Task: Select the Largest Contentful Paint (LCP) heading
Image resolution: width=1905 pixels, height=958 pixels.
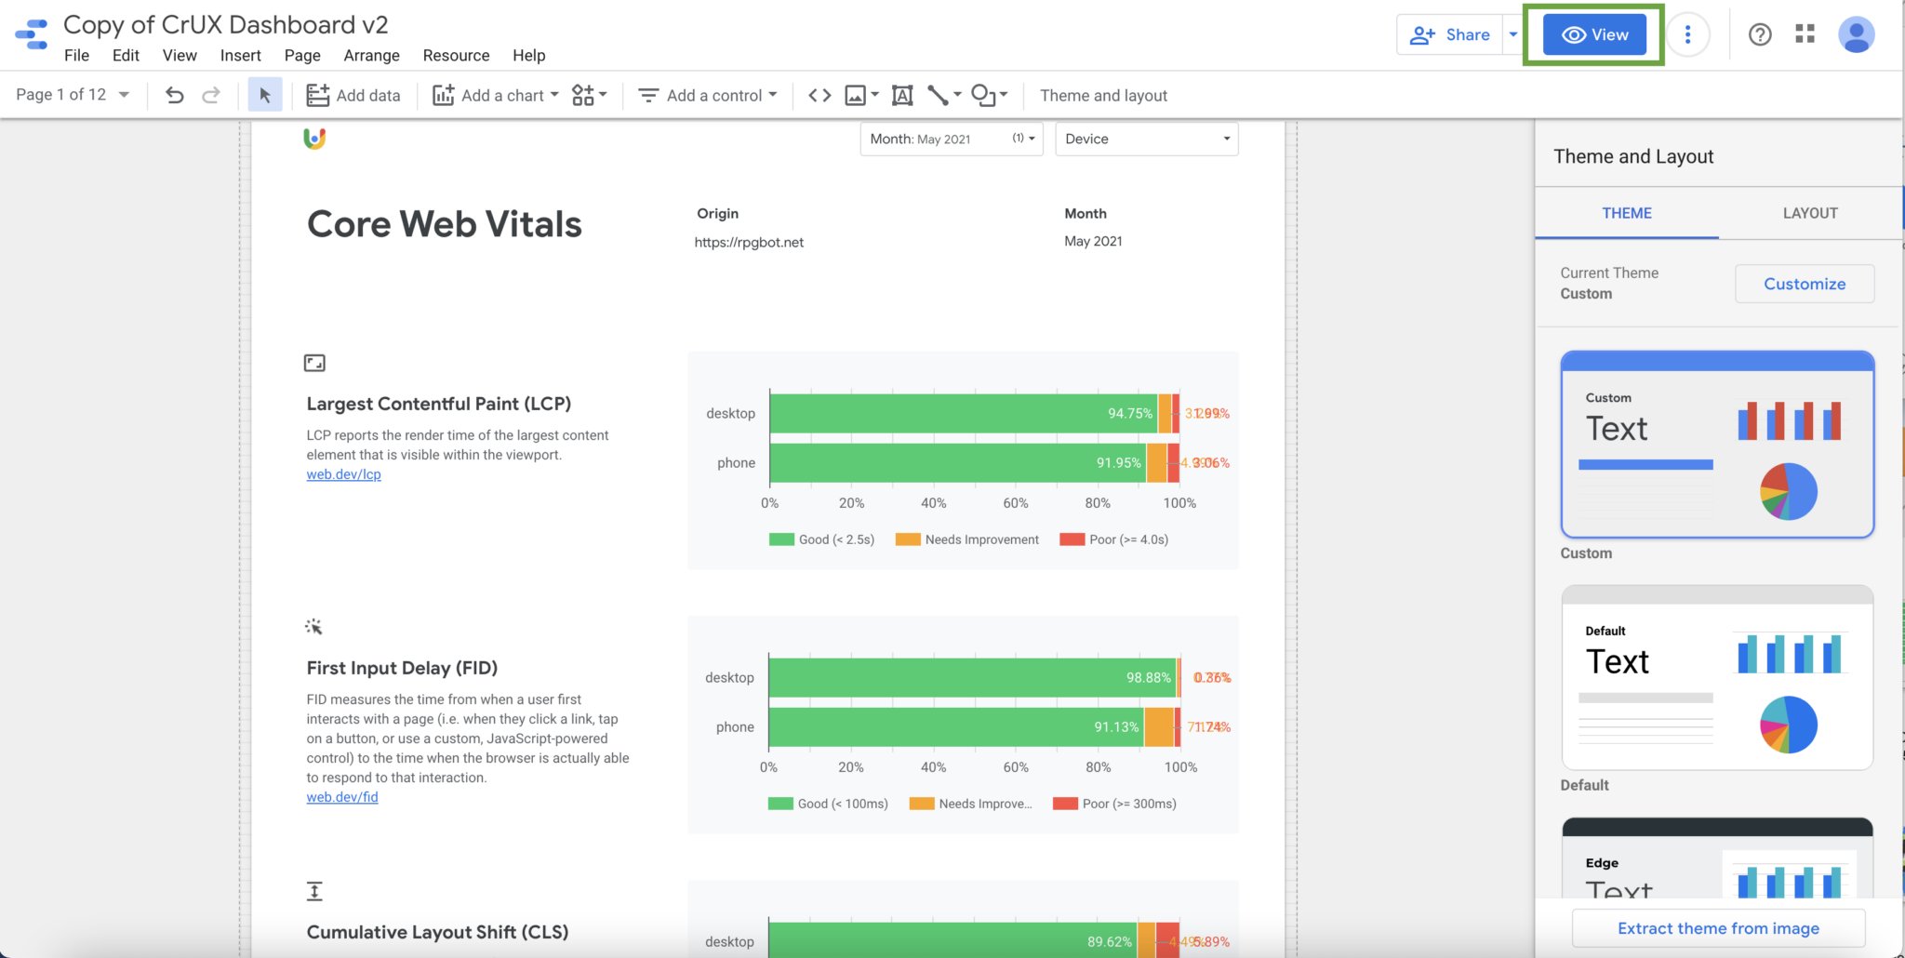Action: [x=439, y=404]
